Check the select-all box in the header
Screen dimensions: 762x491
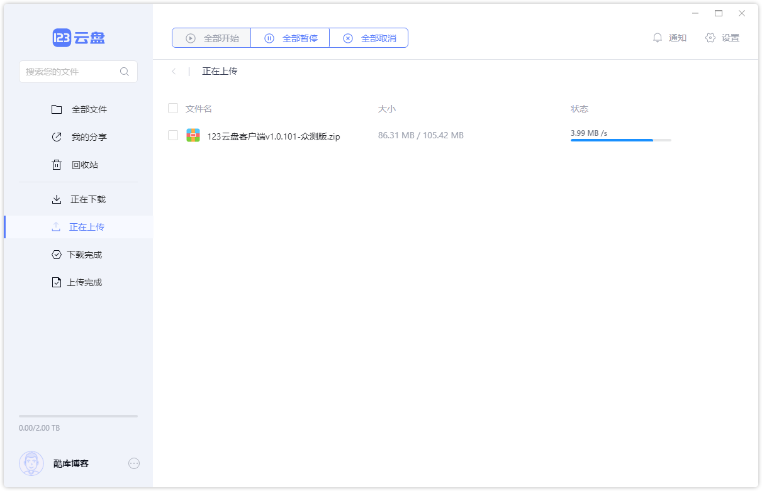click(173, 108)
